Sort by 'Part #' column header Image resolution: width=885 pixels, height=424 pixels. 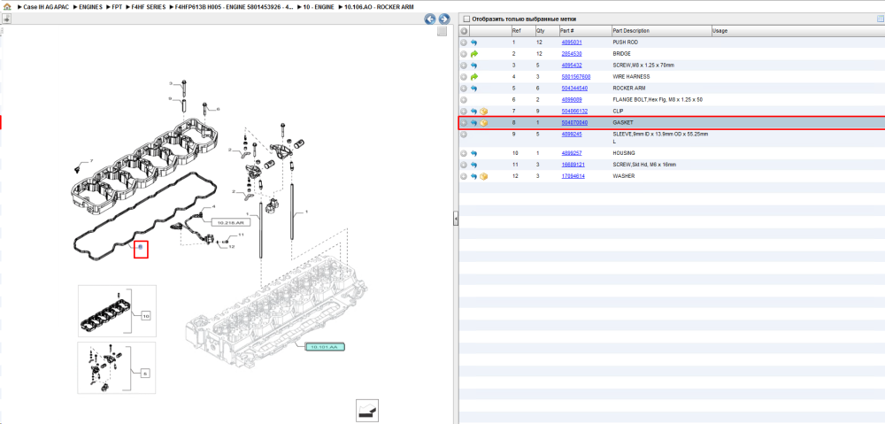(585, 31)
